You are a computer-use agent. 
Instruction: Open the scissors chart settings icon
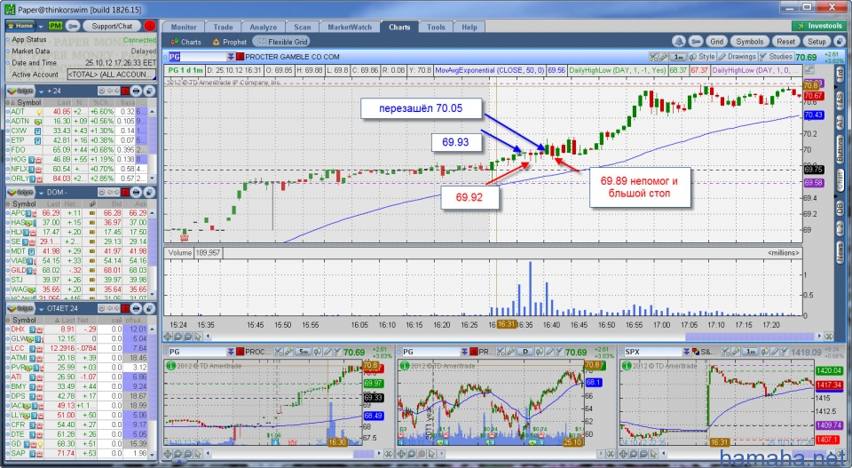(654, 57)
